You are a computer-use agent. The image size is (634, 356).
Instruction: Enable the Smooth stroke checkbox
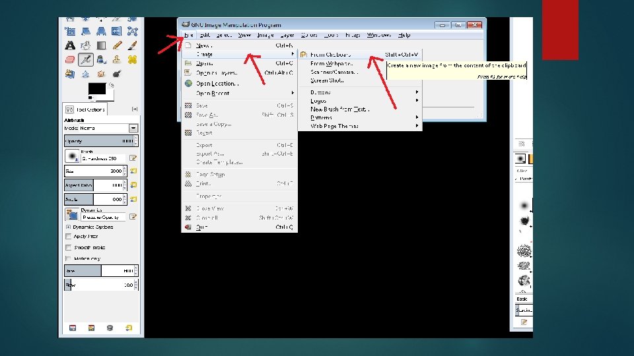click(68, 247)
